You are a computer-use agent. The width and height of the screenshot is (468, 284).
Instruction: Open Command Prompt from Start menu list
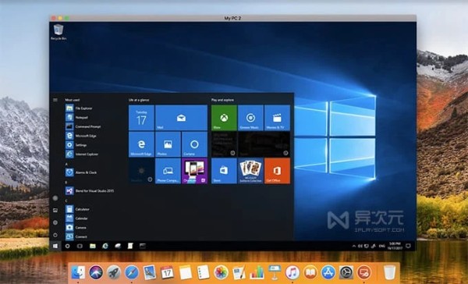click(83, 126)
